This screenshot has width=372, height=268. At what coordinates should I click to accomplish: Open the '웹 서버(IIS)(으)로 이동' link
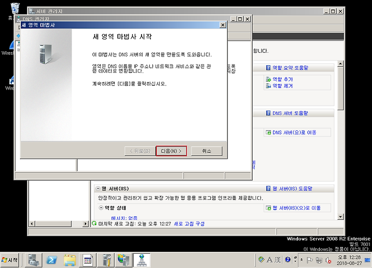(297, 208)
